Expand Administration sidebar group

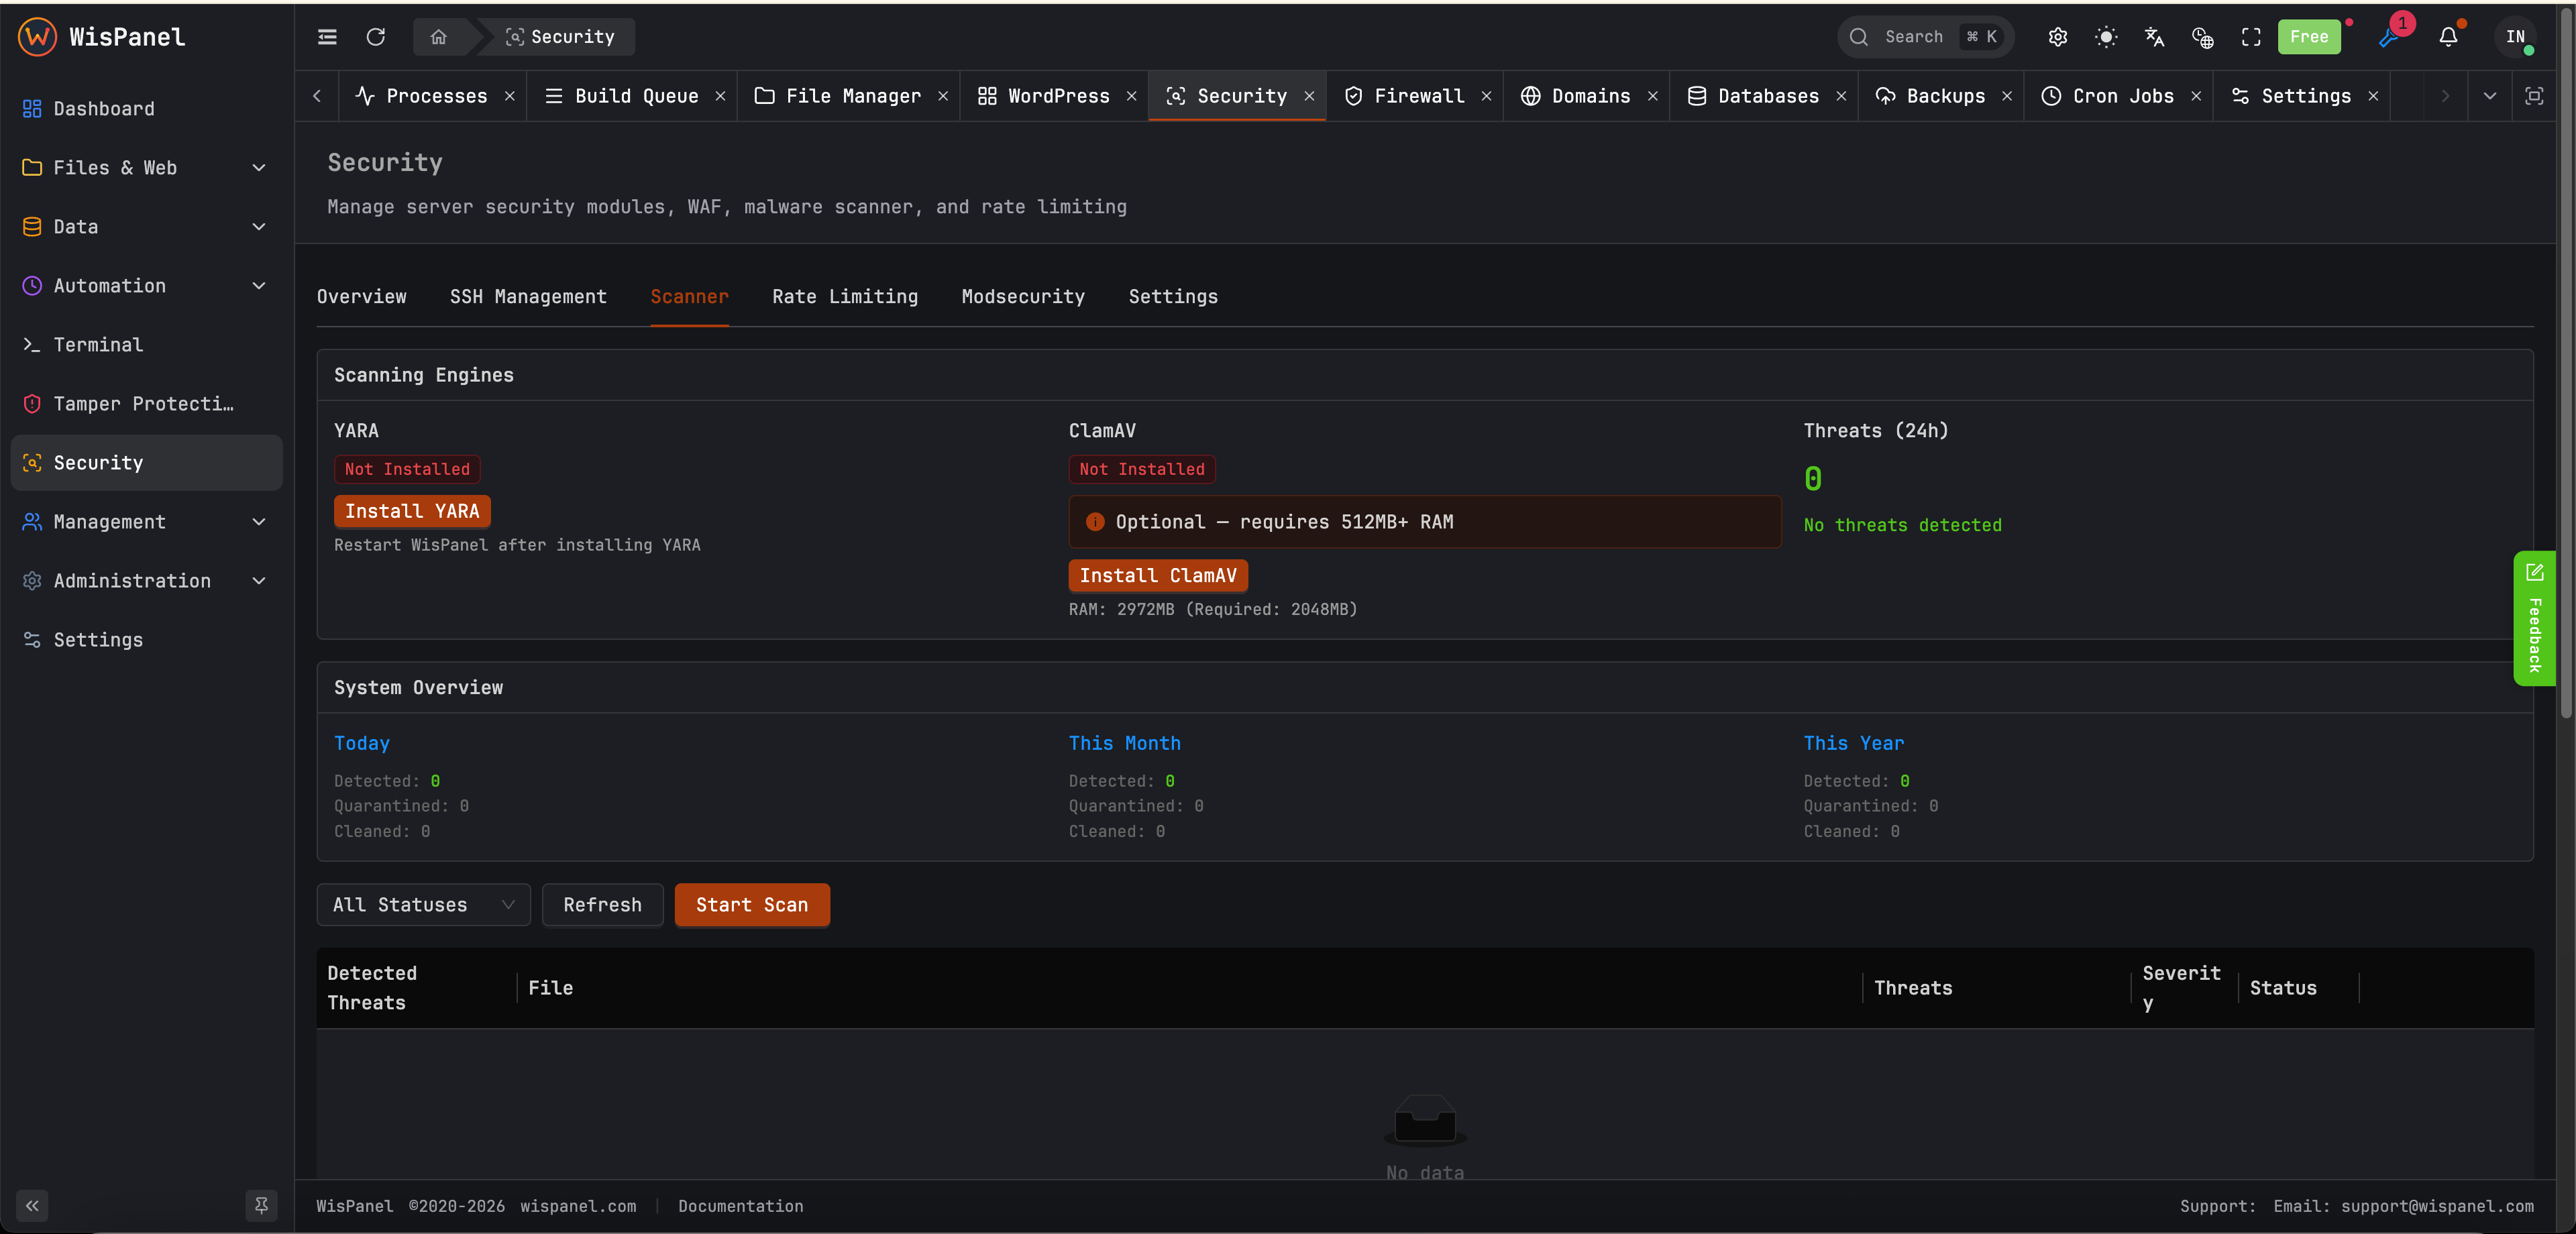point(146,581)
